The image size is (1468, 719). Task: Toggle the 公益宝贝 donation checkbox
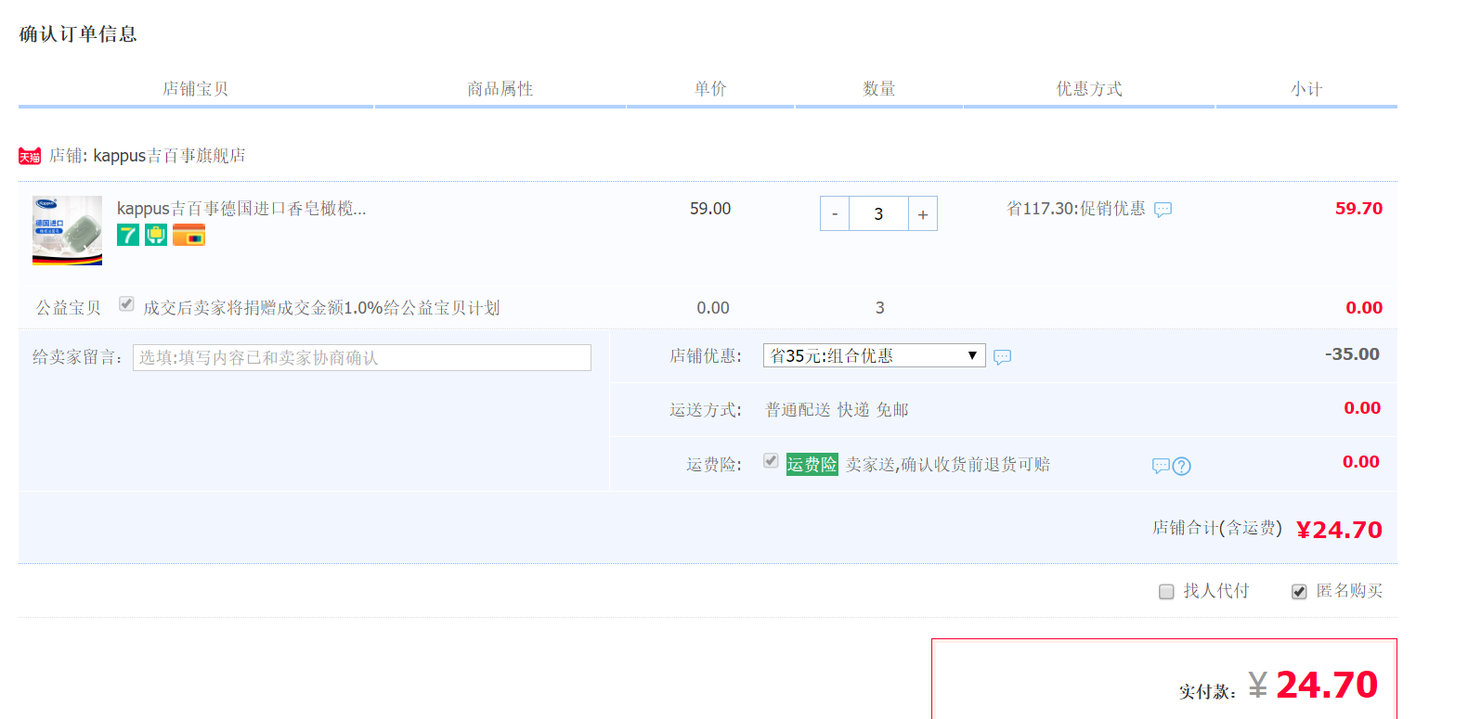click(x=126, y=303)
